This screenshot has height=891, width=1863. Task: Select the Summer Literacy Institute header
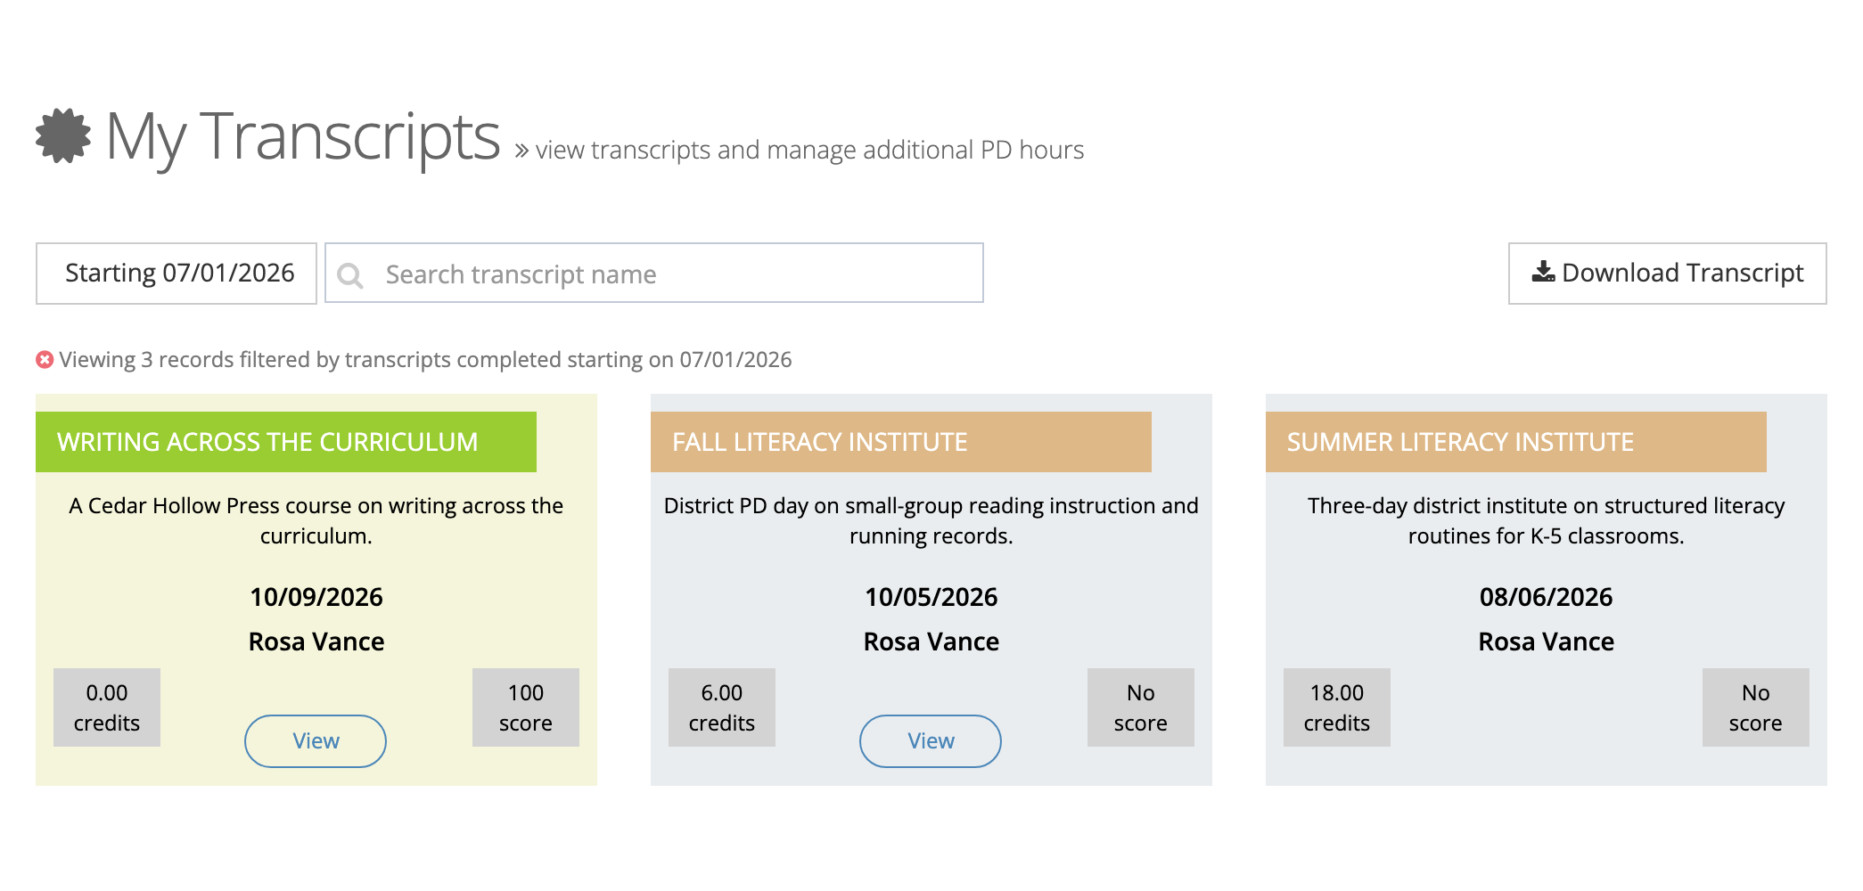pyautogui.click(x=1516, y=442)
